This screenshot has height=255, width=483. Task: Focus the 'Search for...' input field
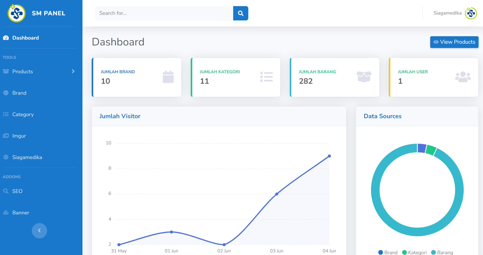(x=164, y=13)
